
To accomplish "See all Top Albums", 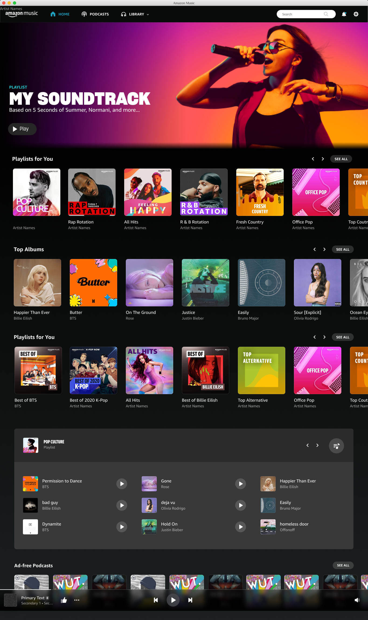I will [x=343, y=249].
